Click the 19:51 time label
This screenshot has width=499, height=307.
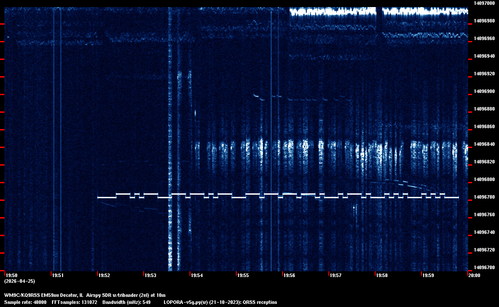click(58, 275)
